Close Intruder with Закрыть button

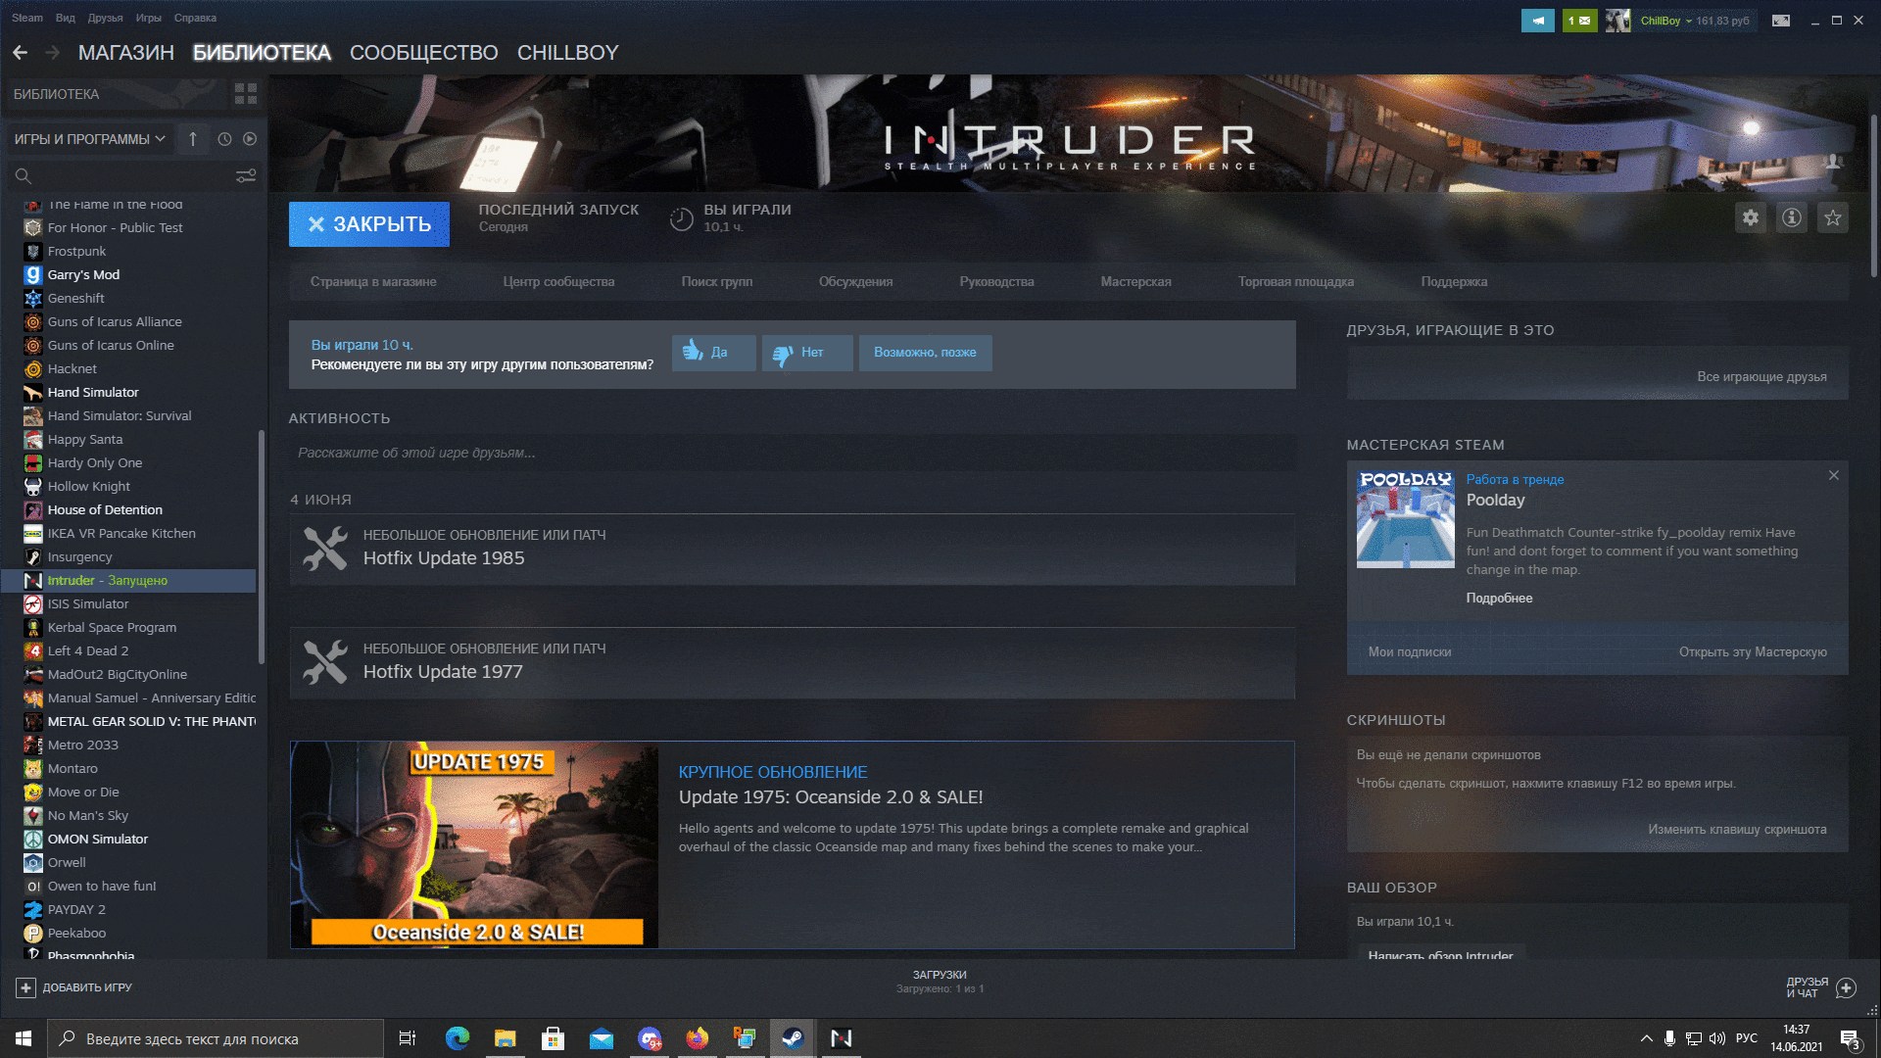coord(369,223)
